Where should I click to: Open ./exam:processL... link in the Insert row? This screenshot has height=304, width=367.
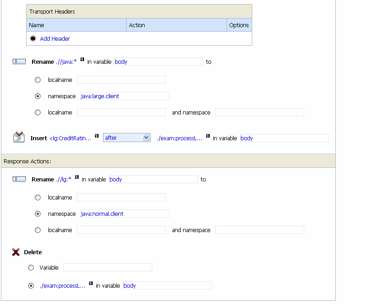pyautogui.click(x=179, y=138)
